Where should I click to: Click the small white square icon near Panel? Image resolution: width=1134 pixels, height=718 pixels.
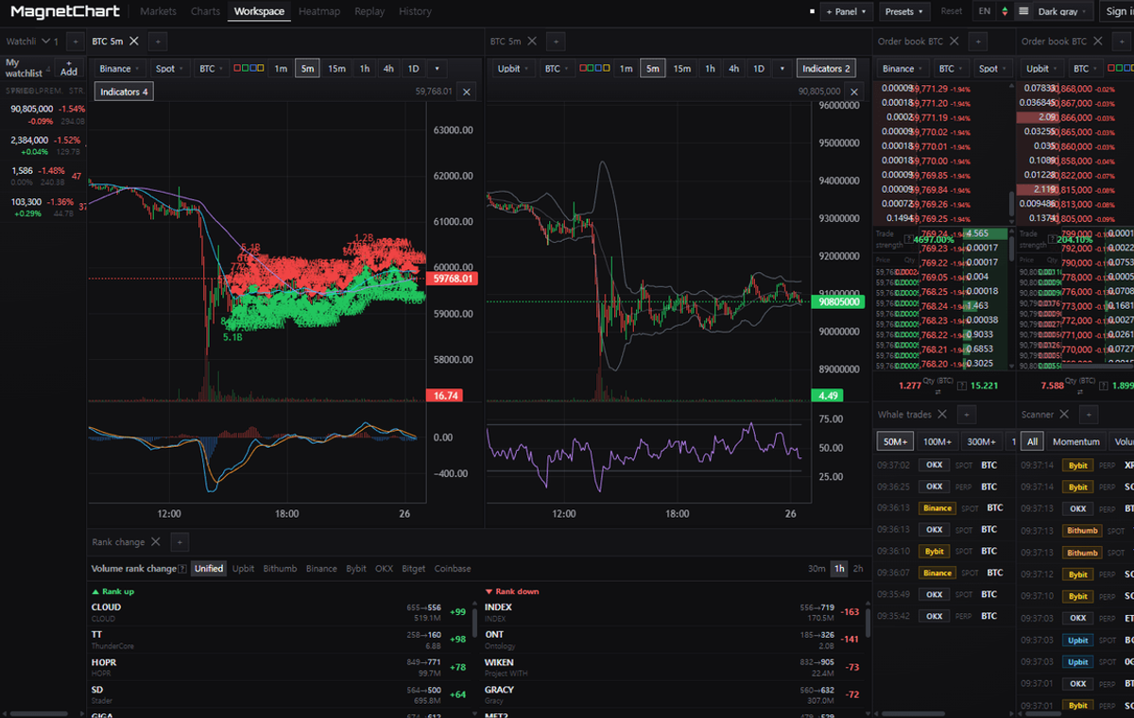812,12
